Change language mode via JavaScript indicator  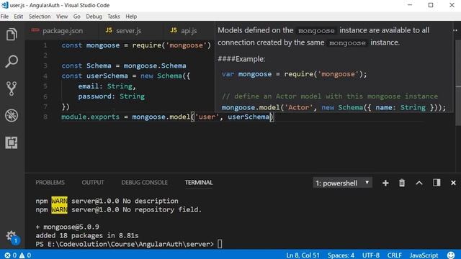(x=424, y=255)
